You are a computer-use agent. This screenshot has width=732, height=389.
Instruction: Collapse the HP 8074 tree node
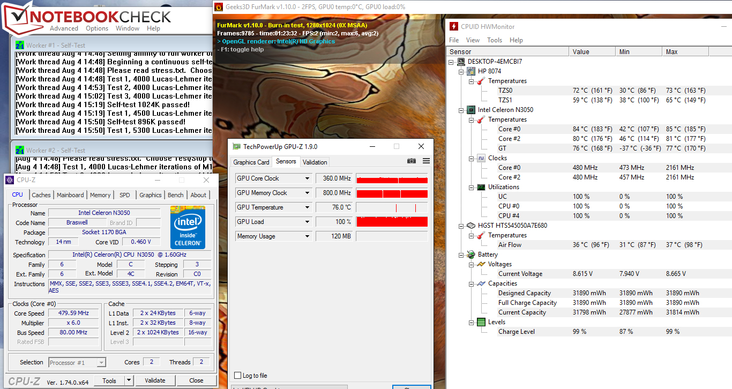[x=461, y=71]
